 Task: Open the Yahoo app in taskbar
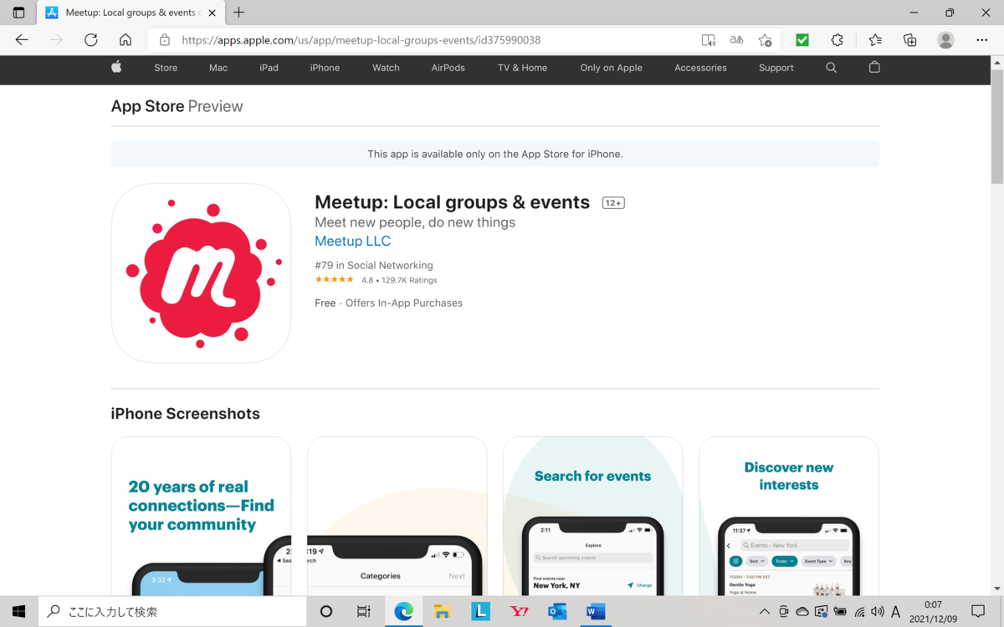tap(520, 612)
